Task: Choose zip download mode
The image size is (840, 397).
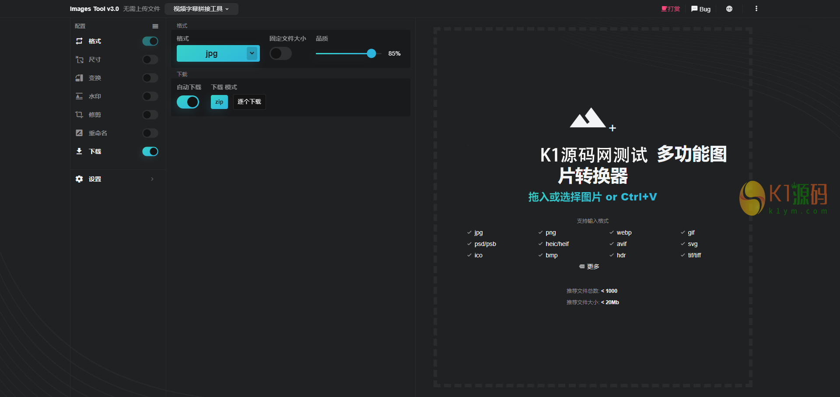Action: [x=219, y=102]
